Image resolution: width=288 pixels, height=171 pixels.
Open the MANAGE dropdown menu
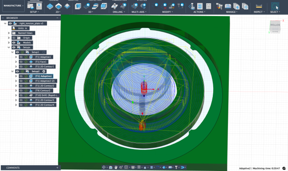click(232, 12)
